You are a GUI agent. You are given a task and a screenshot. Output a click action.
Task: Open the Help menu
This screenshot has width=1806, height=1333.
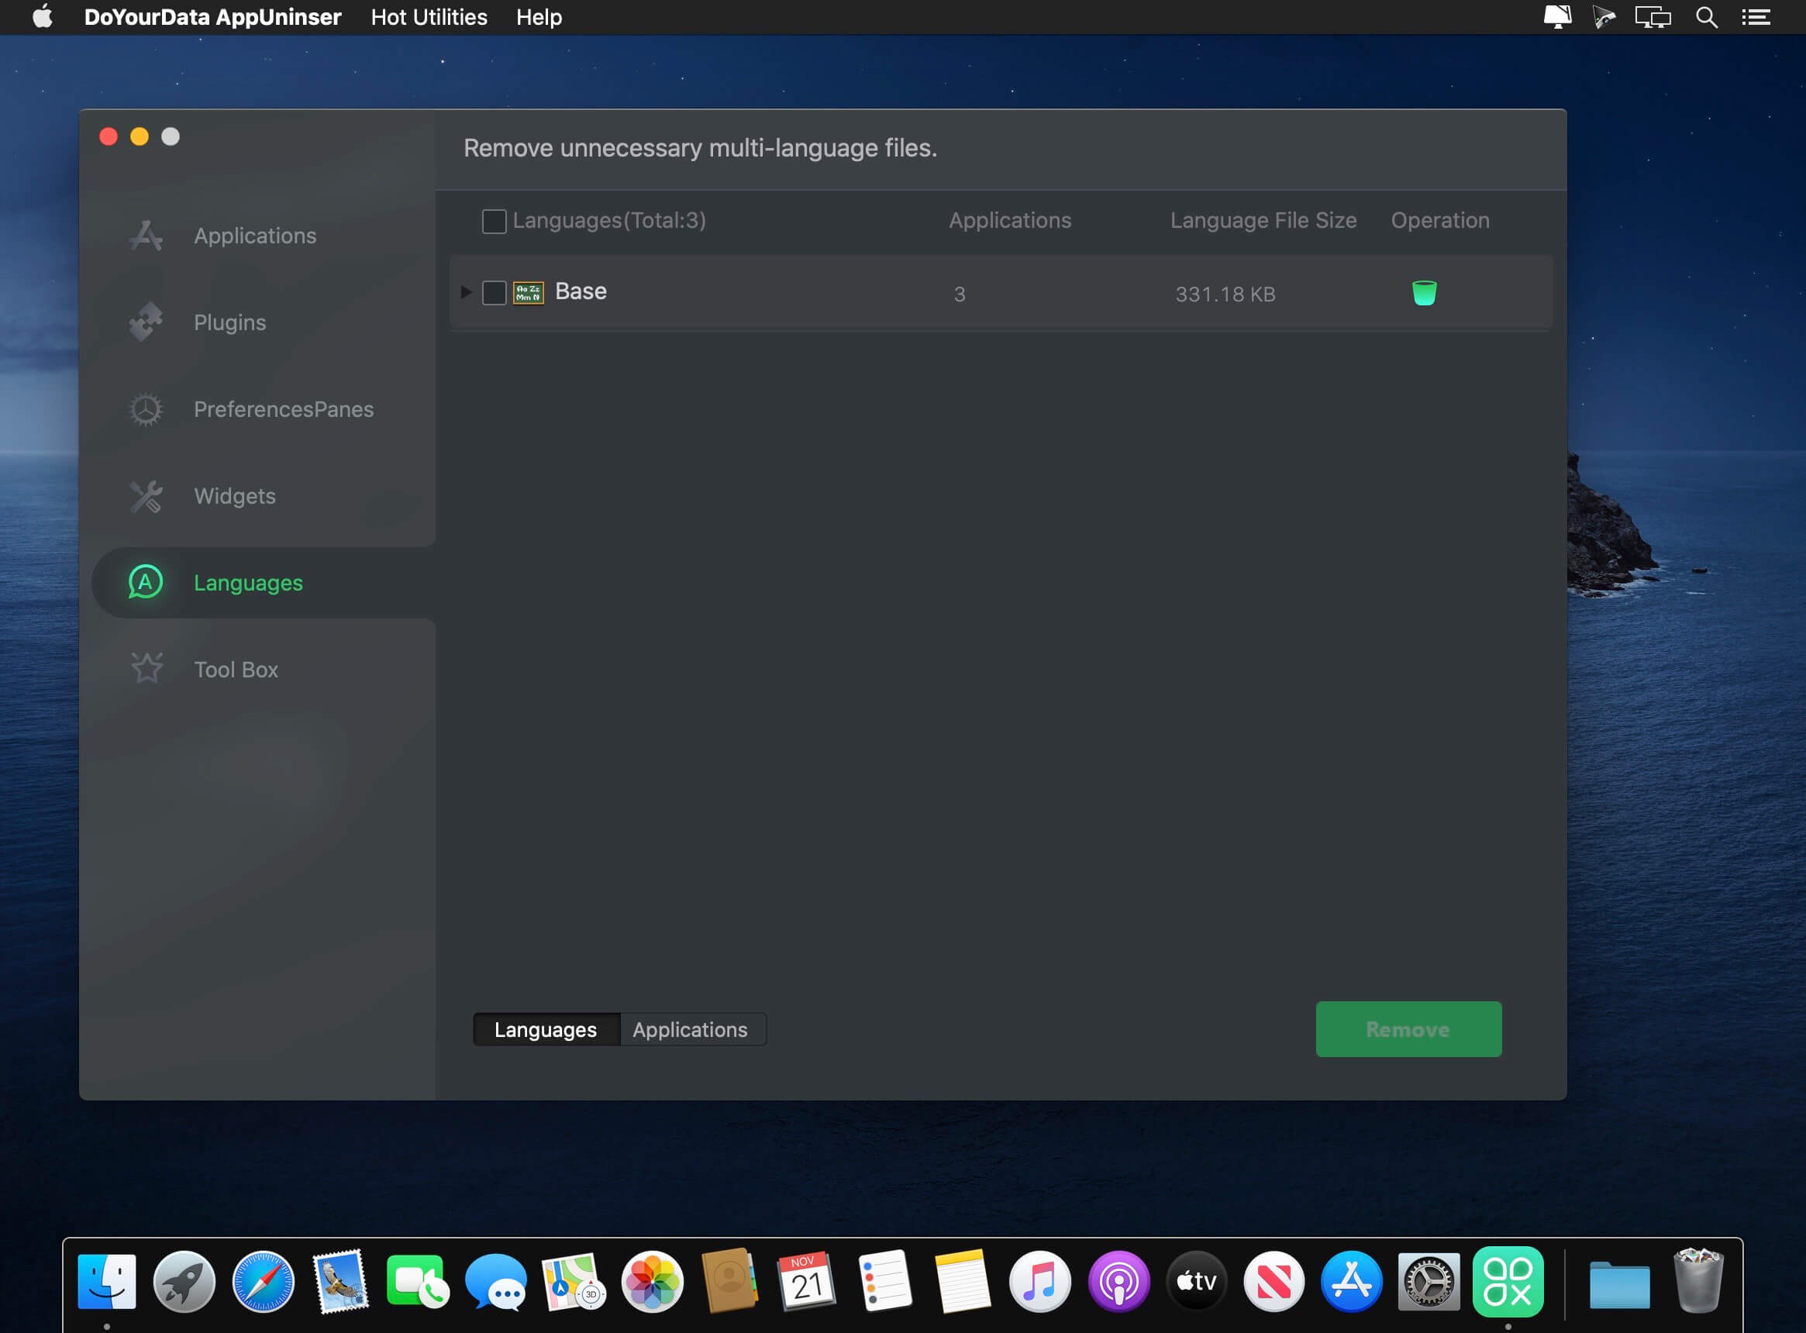click(538, 16)
